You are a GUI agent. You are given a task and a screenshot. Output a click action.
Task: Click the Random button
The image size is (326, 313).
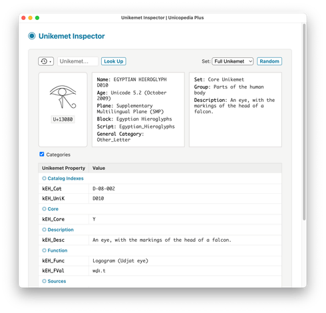coord(269,61)
